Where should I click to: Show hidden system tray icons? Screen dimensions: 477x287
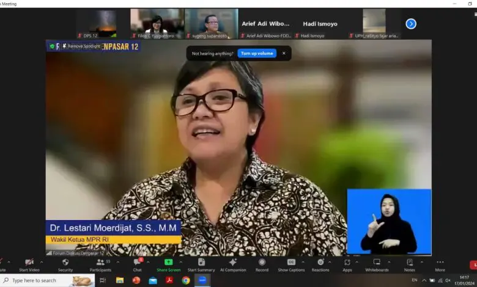tap(424, 280)
